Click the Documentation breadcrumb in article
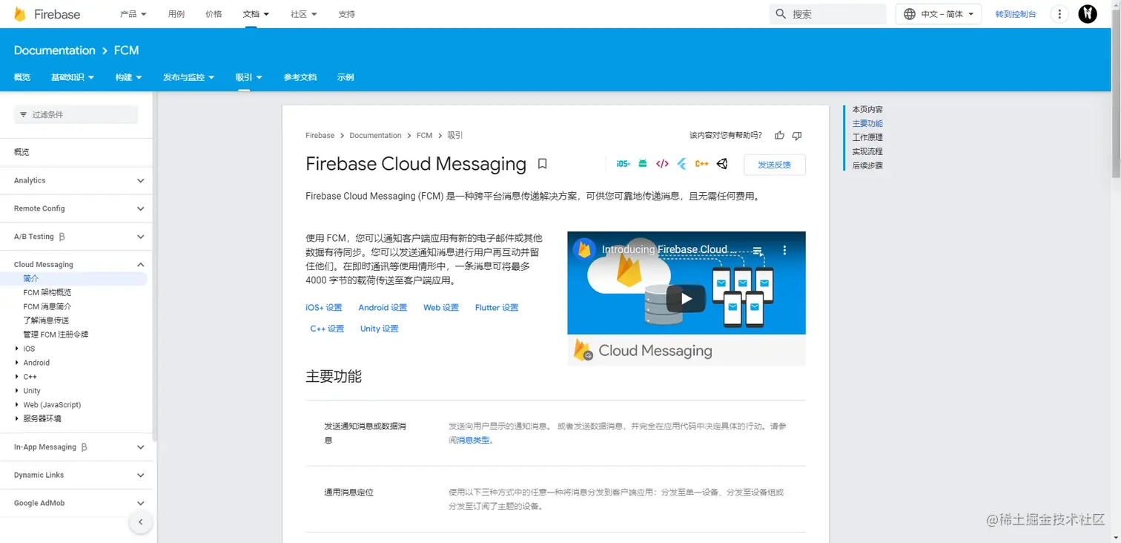The image size is (1121, 543). [375, 136]
